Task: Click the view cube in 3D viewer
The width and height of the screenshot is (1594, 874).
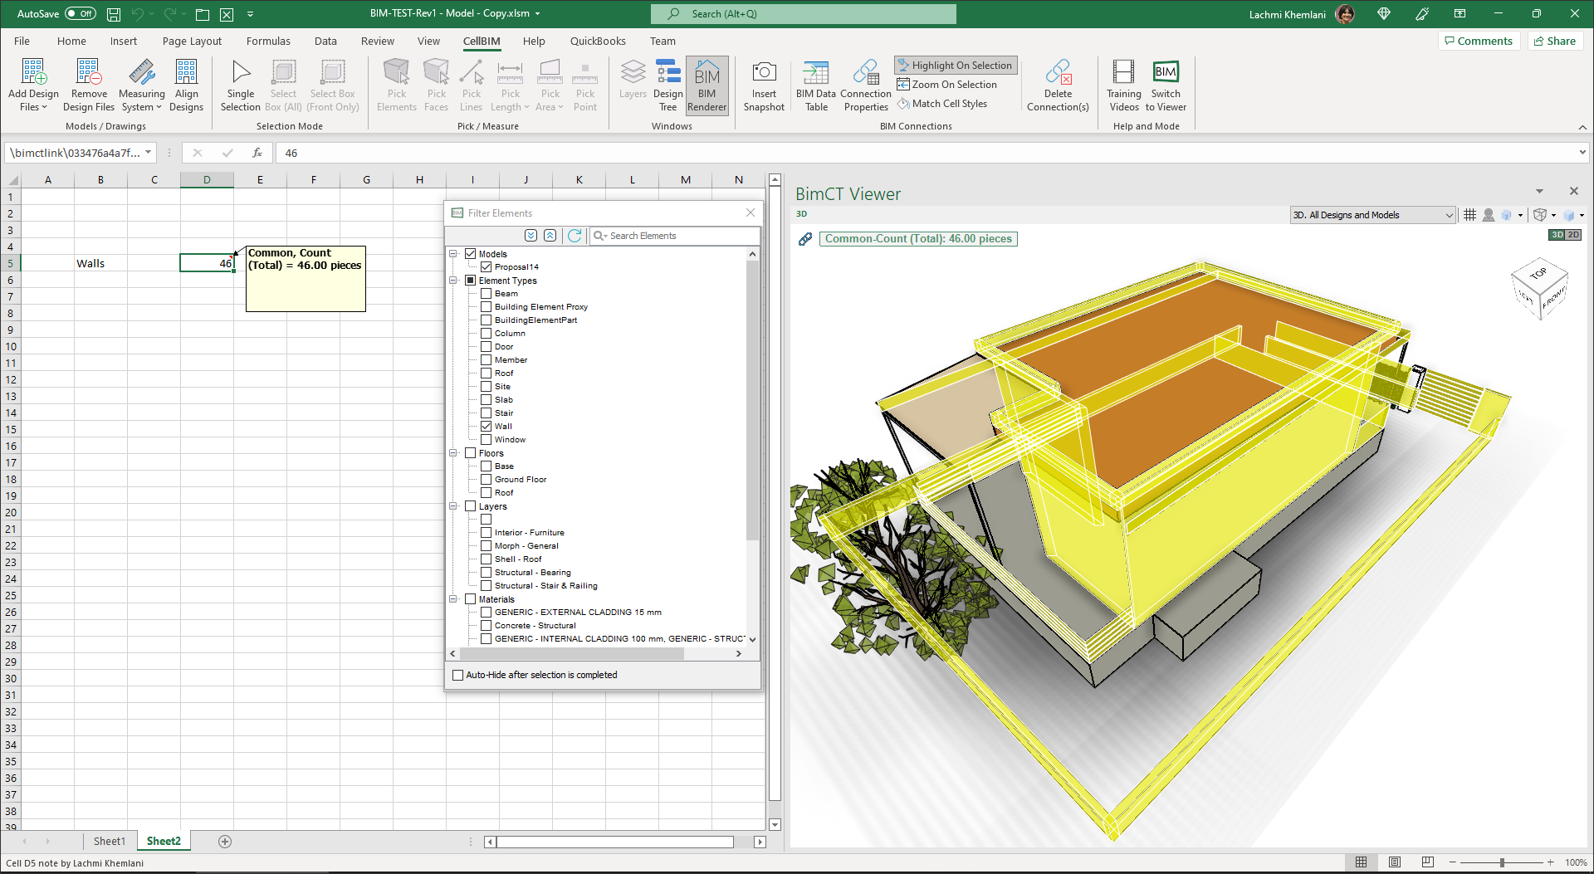Action: click(1539, 290)
